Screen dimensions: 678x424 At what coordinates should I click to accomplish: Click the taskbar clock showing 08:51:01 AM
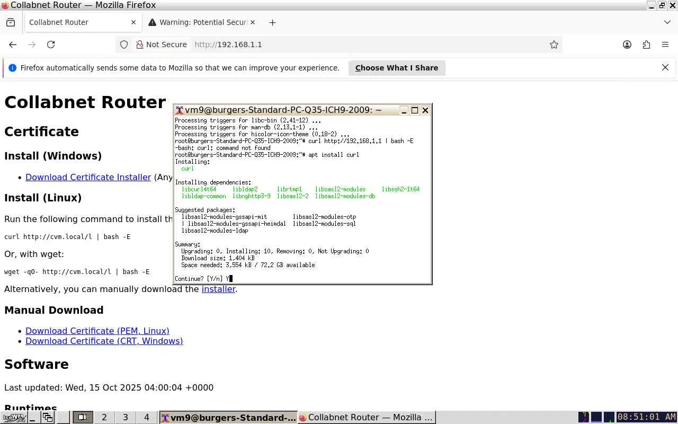pos(647,418)
